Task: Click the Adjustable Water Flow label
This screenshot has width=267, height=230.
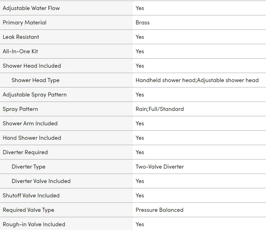Action: click(31, 8)
